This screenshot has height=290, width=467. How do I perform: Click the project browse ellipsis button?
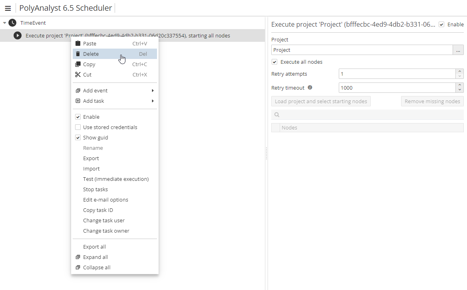[x=458, y=50]
